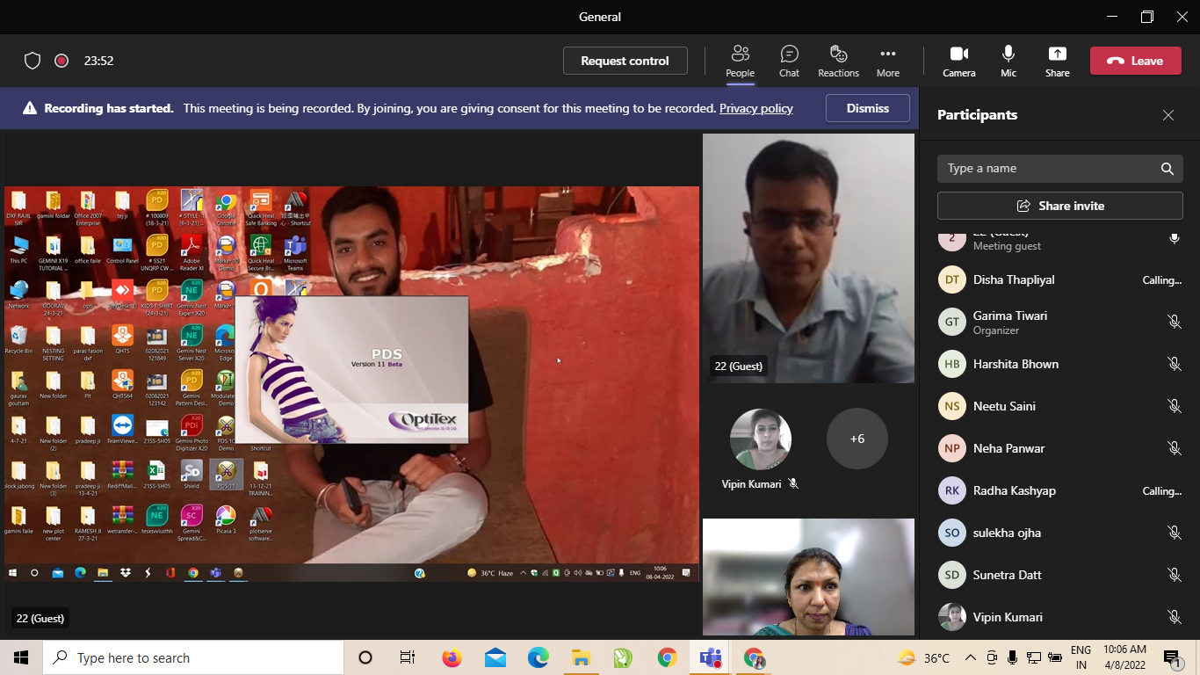
Task: Select Sunetra Datt in participants list
Action: click(1007, 575)
